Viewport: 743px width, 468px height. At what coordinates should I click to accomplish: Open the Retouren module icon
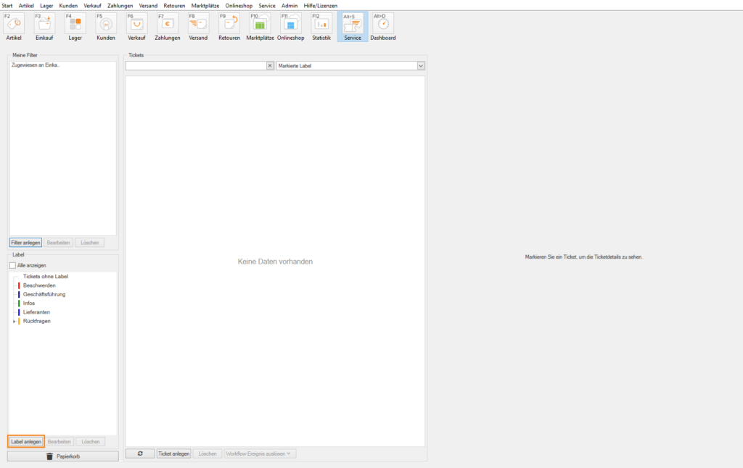pyautogui.click(x=229, y=24)
